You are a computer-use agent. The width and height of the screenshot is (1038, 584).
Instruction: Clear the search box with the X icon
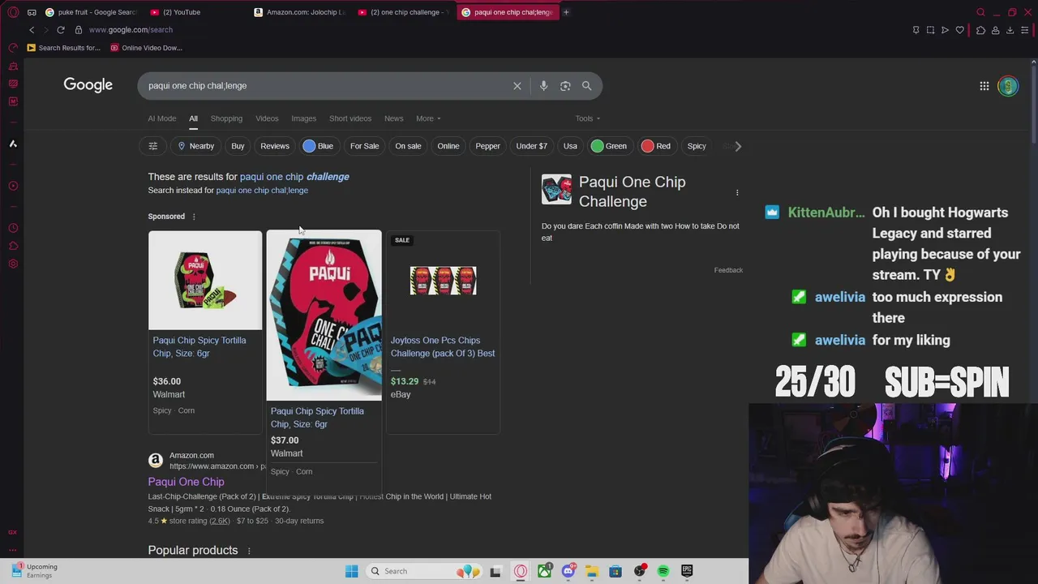point(517,86)
